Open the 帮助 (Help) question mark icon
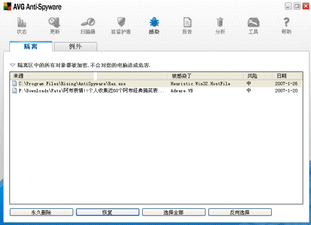 click(x=286, y=22)
